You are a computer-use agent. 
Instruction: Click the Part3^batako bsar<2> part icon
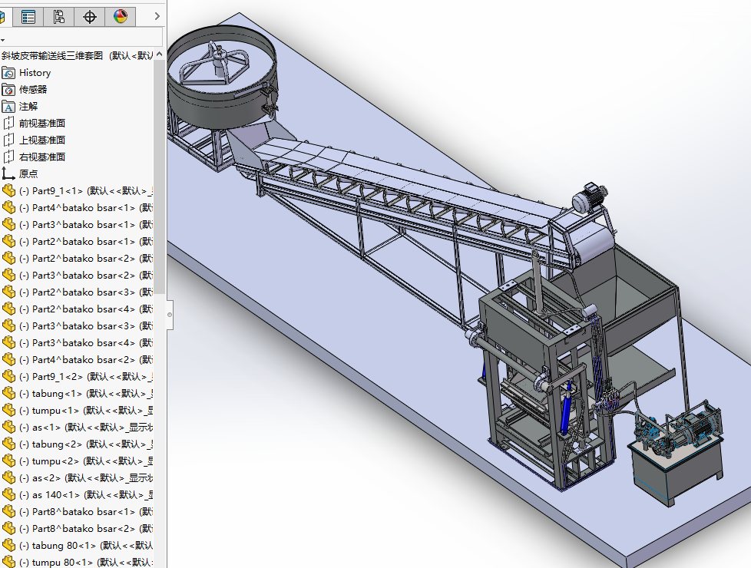(8, 275)
